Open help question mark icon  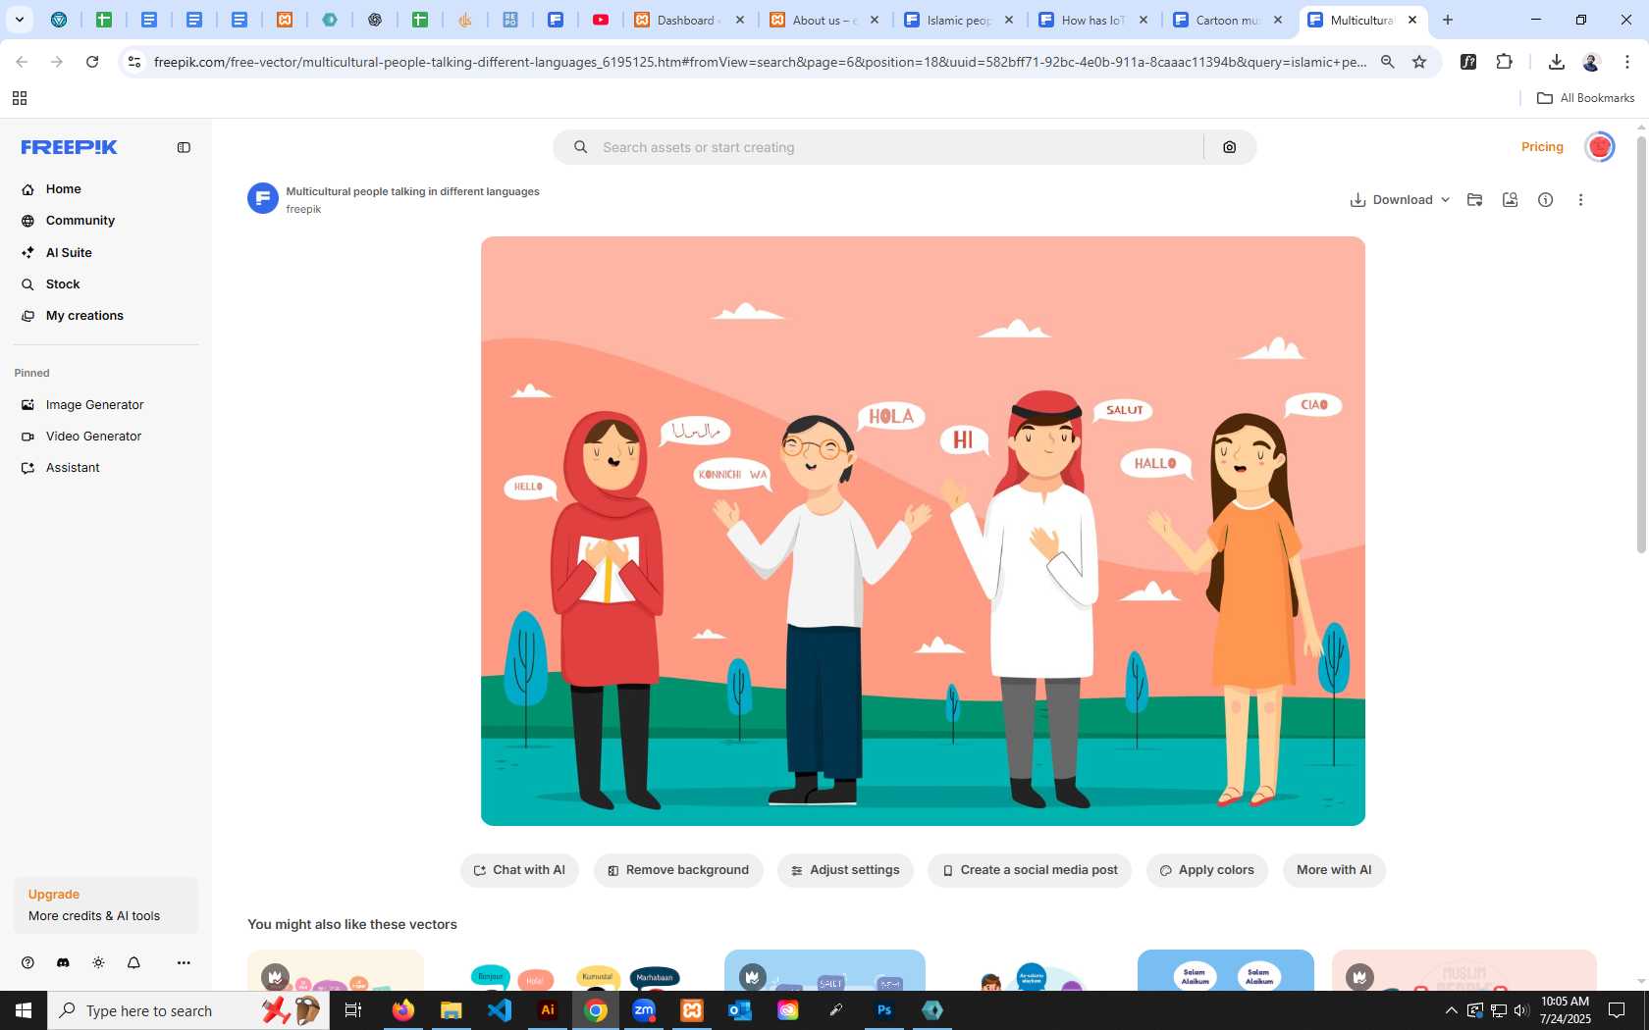(27, 962)
